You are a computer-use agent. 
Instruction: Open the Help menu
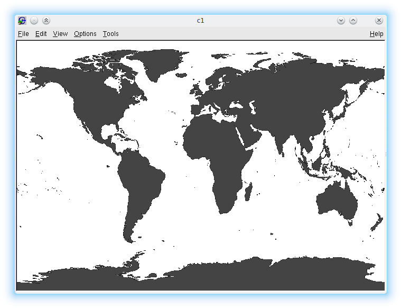377,34
